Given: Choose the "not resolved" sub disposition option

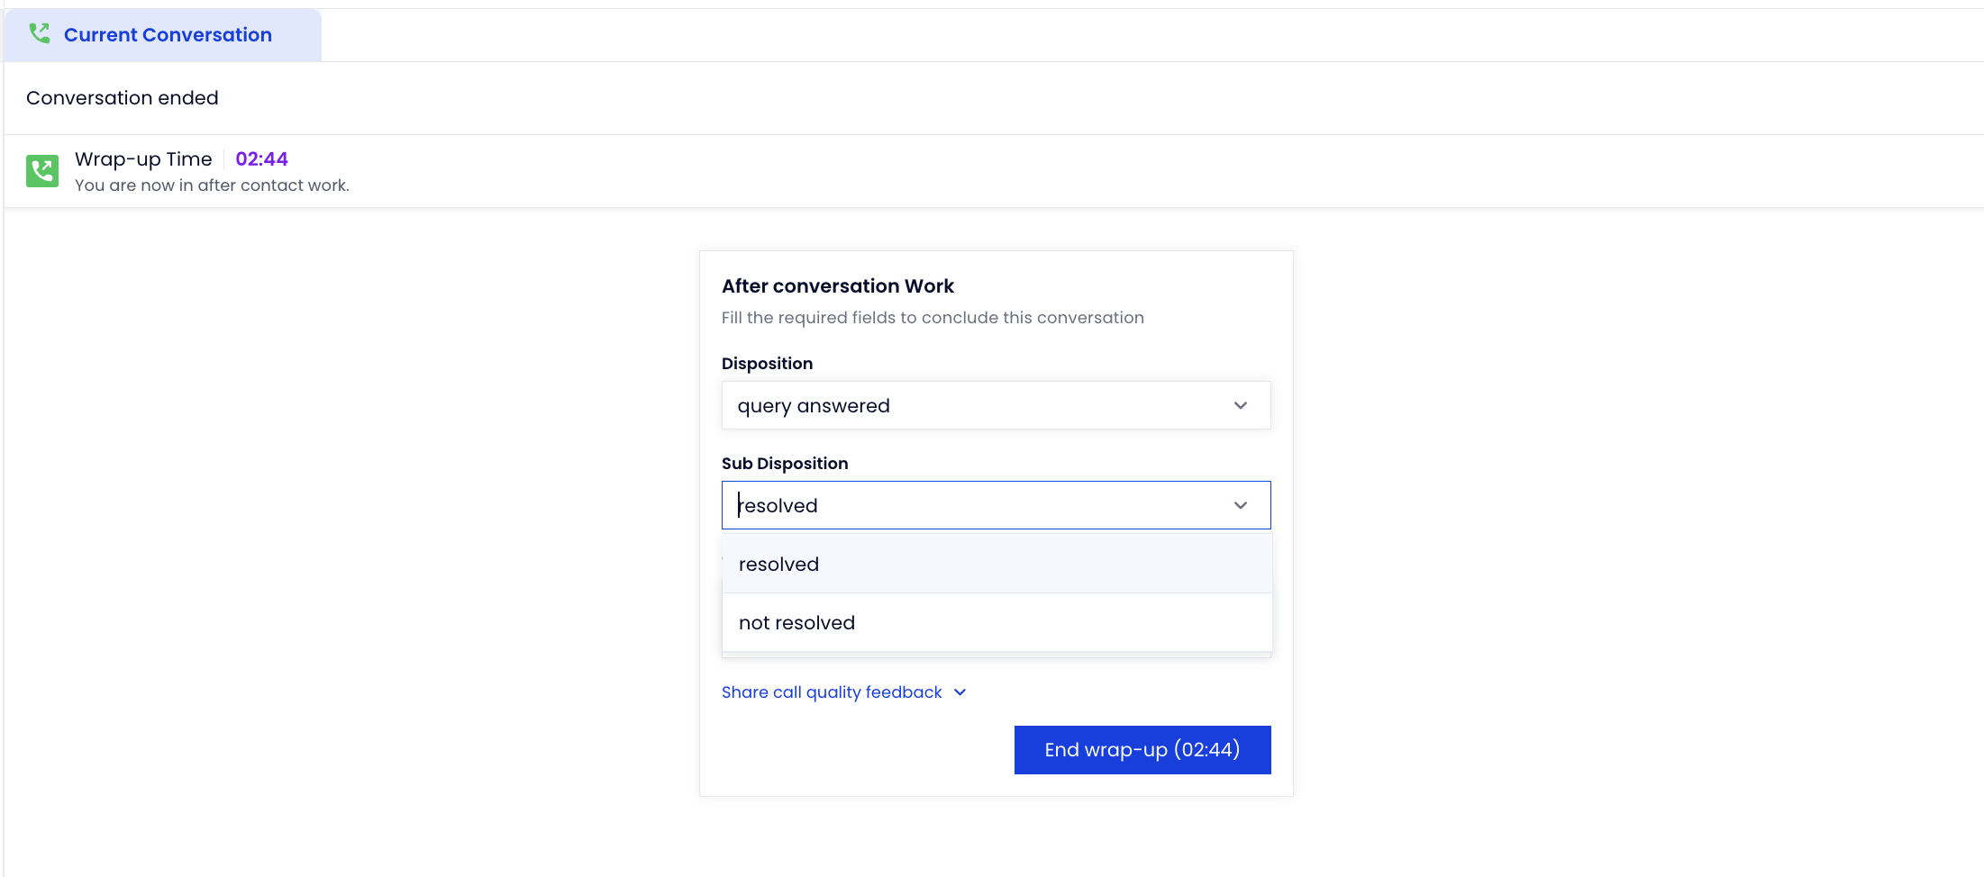Looking at the screenshot, I should point(997,622).
